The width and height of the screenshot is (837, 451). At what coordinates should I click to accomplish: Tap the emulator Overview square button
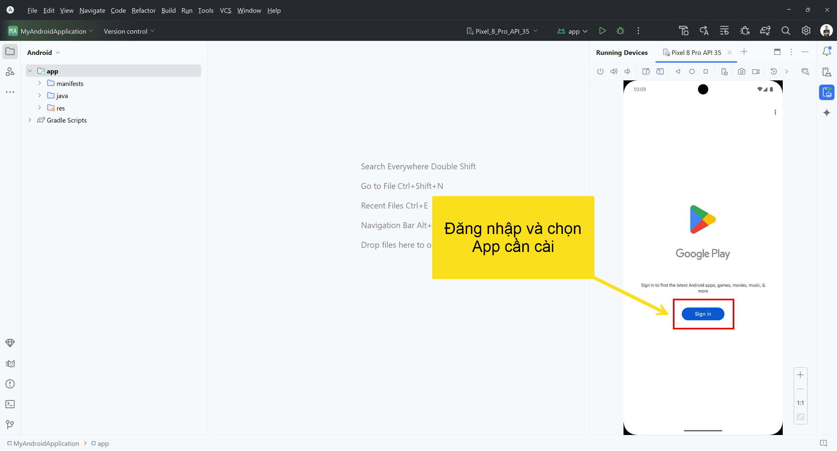point(706,71)
